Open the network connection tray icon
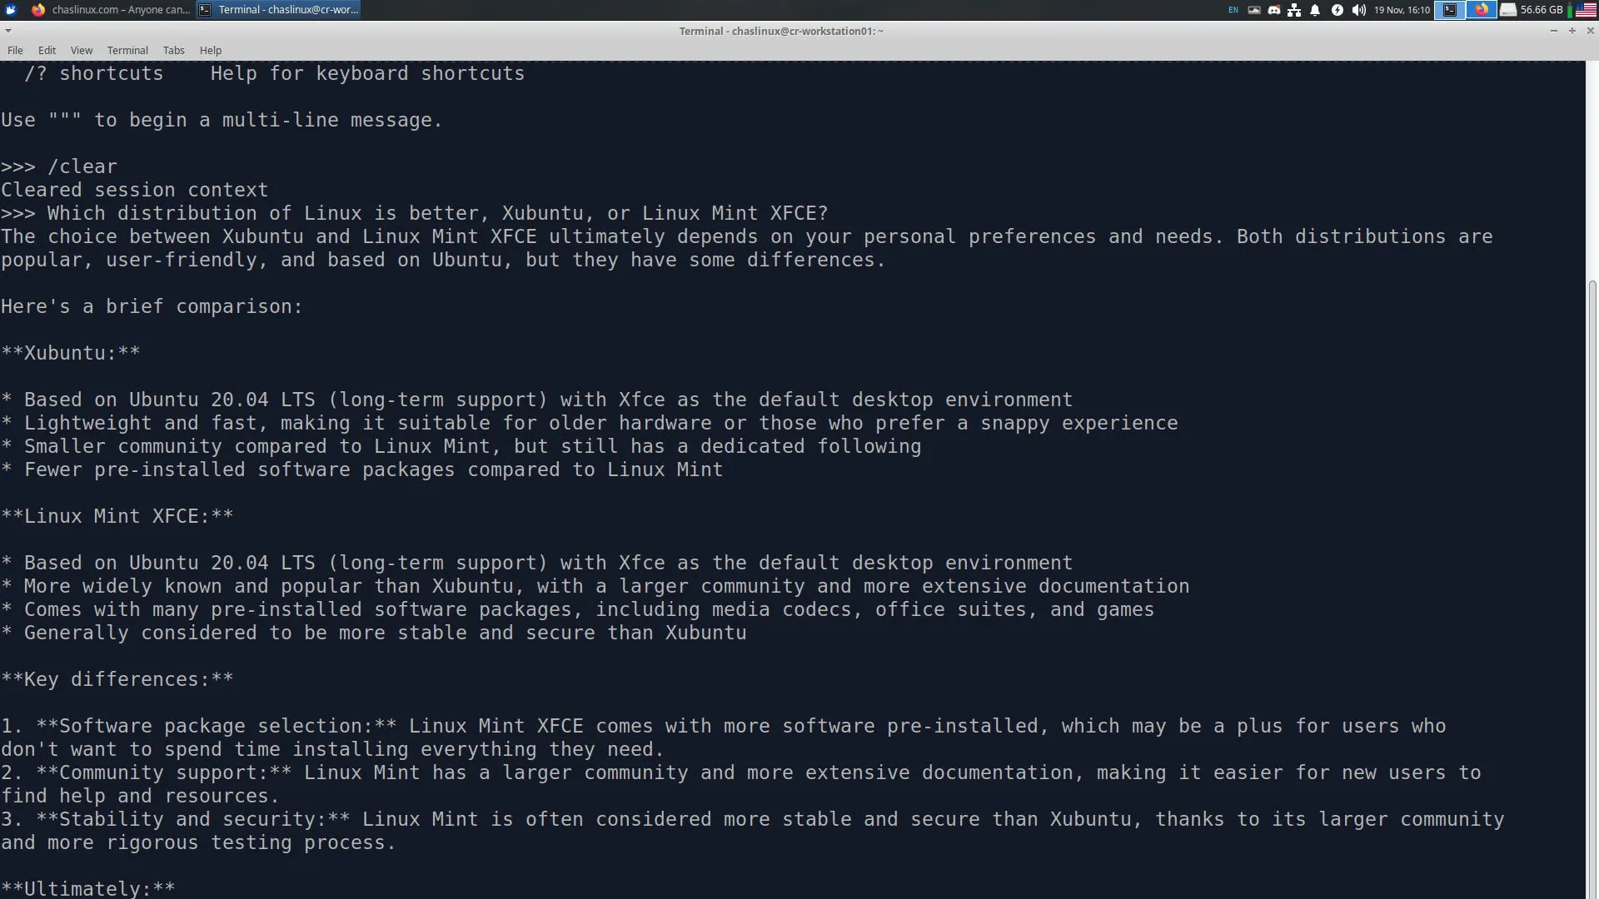 (1294, 10)
